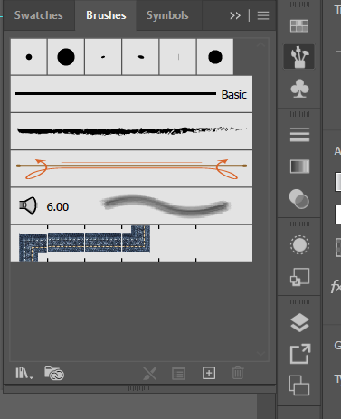Image resolution: width=341 pixels, height=419 pixels.
Task: Click the panel bottom resize gripper
Action: (x=138, y=388)
